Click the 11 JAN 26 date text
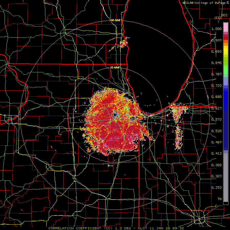This screenshot has width=230, height=230. tap(159, 228)
